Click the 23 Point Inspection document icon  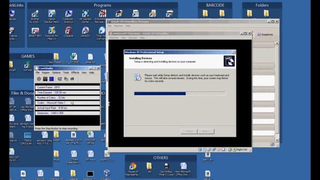(x=73, y=157)
